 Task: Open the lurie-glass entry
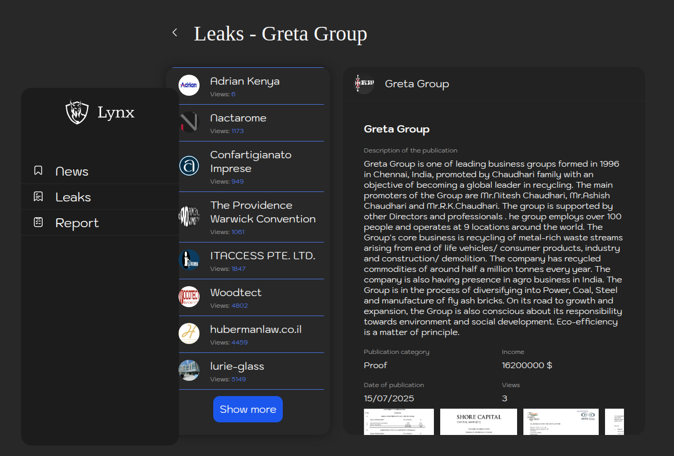pyautogui.click(x=248, y=371)
